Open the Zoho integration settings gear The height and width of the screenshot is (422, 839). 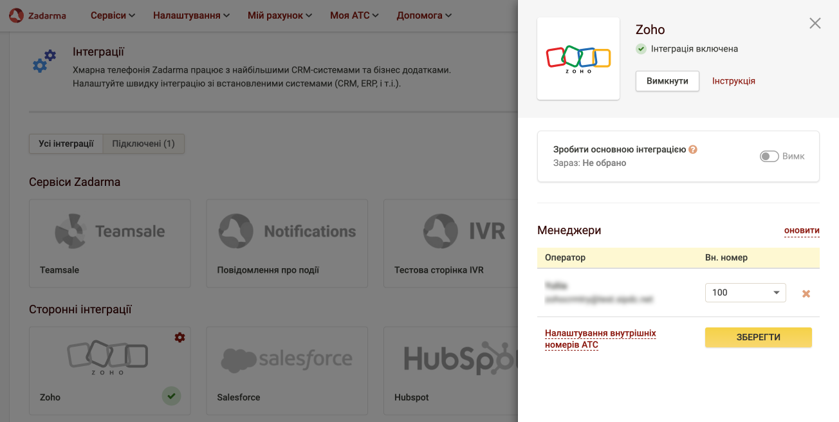[180, 337]
